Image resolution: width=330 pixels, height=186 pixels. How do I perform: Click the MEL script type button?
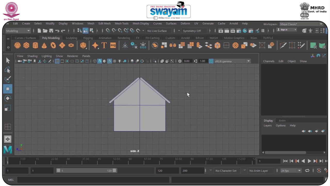(11, 180)
